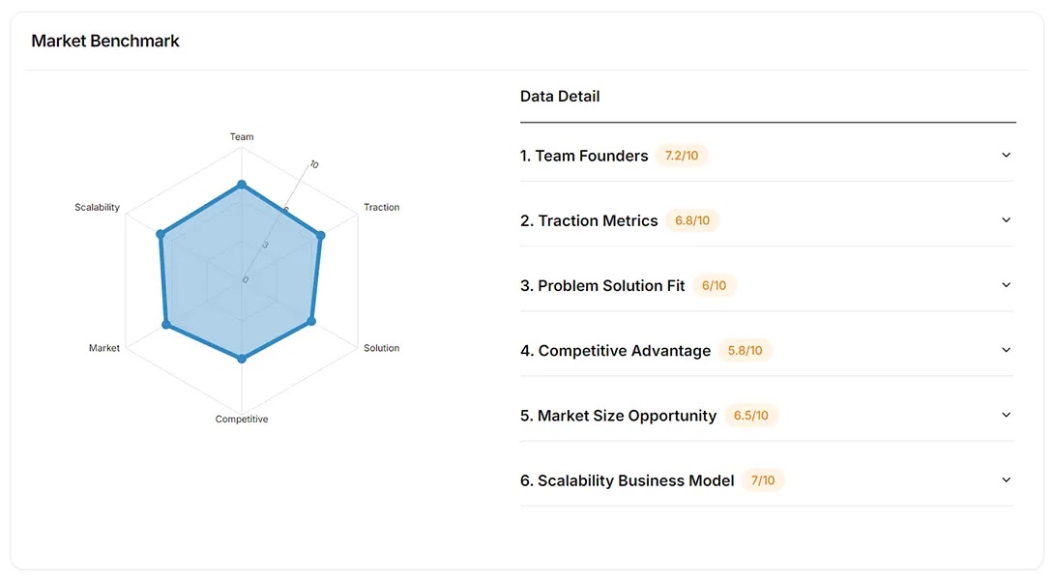Click the Team data point on radar

click(x=242, y=185)
